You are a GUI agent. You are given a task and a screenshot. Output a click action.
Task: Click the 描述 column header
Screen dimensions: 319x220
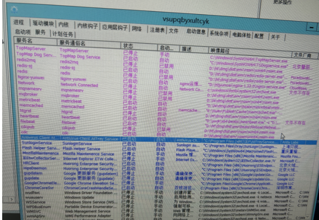194,49
